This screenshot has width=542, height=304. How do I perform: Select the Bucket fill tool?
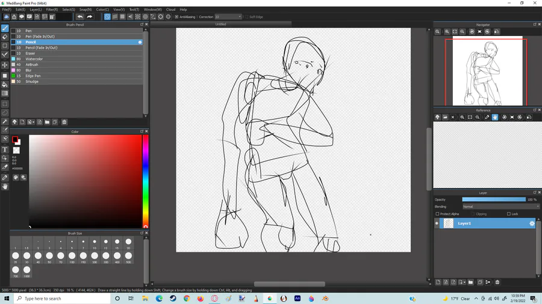click(x=5, y=85)
